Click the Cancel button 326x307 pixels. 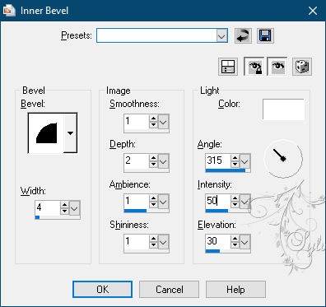point(170,289)
